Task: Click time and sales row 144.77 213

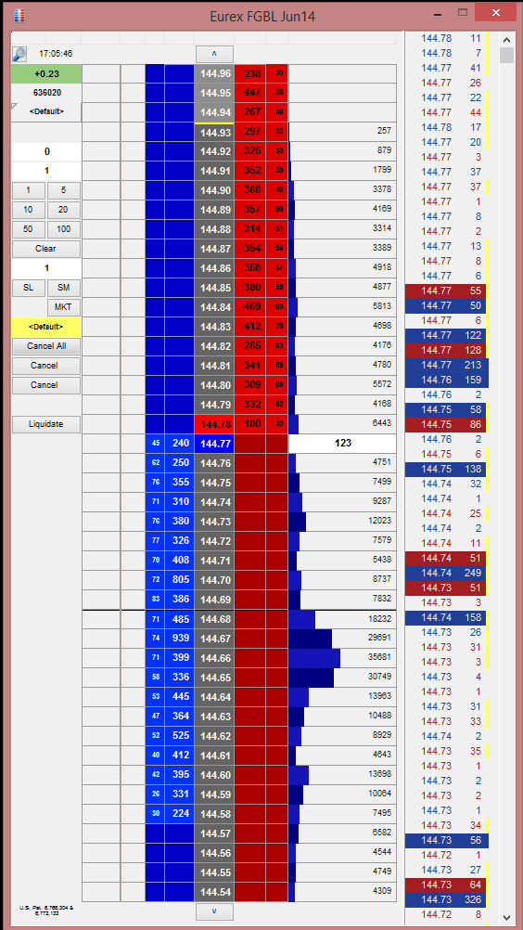Action: click(x=445, y=365)
